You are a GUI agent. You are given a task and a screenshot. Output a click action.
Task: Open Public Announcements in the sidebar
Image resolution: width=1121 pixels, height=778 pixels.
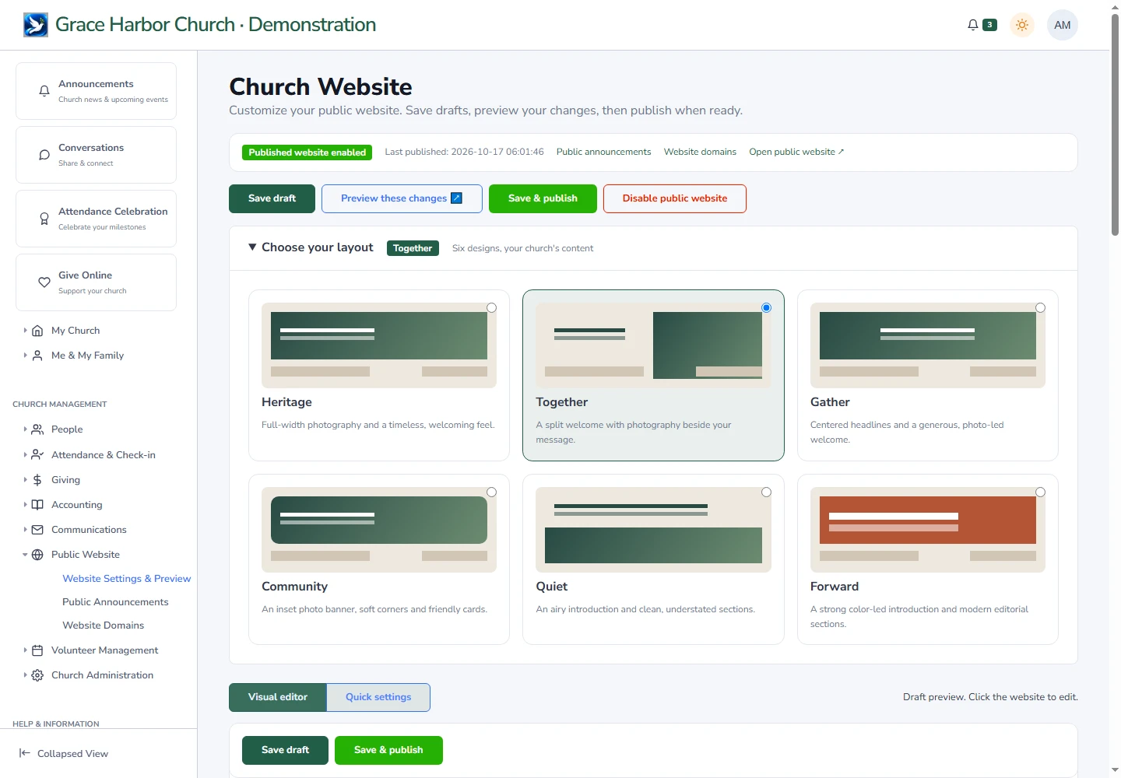coord(115,602)
